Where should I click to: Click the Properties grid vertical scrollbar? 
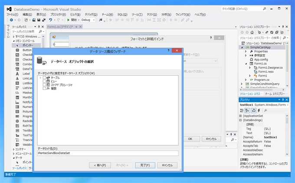[x=287, y=135]
